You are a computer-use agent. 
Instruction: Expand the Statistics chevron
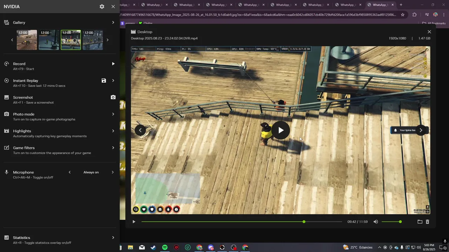[x=113, y=238]
